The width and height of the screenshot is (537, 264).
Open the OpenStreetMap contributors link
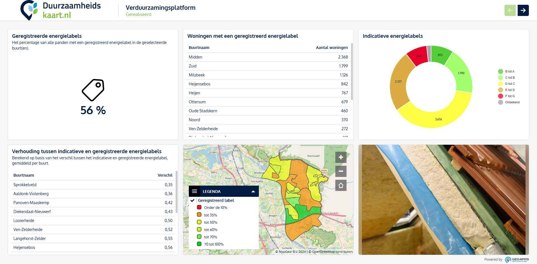tap(332, 252)
